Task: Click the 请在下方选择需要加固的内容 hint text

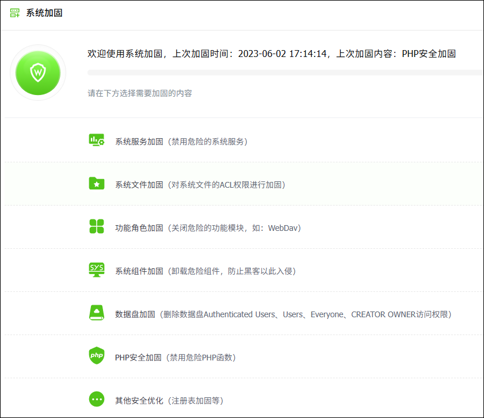Action: click(140, 93)
